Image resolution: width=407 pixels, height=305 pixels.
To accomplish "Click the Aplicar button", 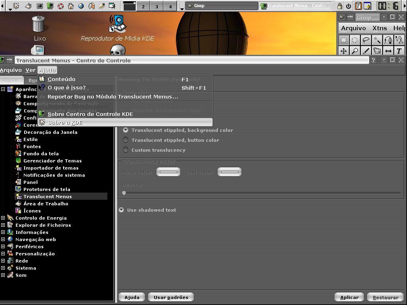I will point(349,297).
